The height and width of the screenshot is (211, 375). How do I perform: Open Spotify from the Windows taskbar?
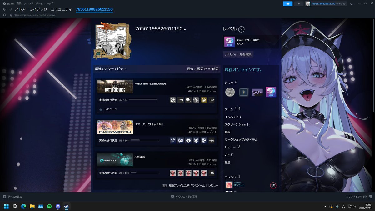tap(49, 206)
